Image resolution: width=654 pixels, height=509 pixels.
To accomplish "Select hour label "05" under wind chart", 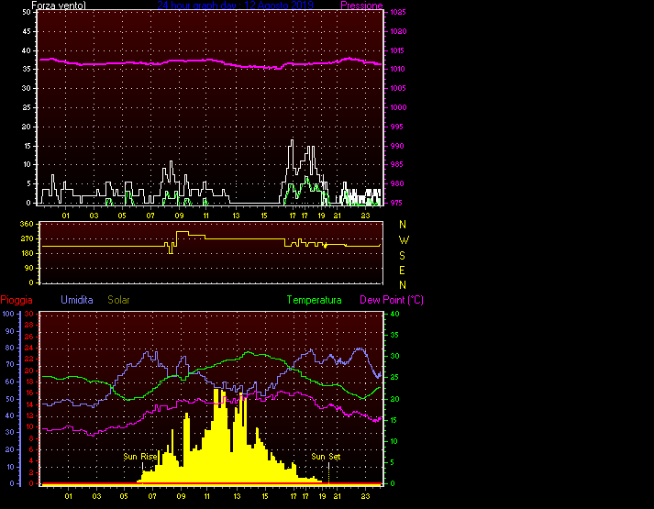I will pos(122,216).
